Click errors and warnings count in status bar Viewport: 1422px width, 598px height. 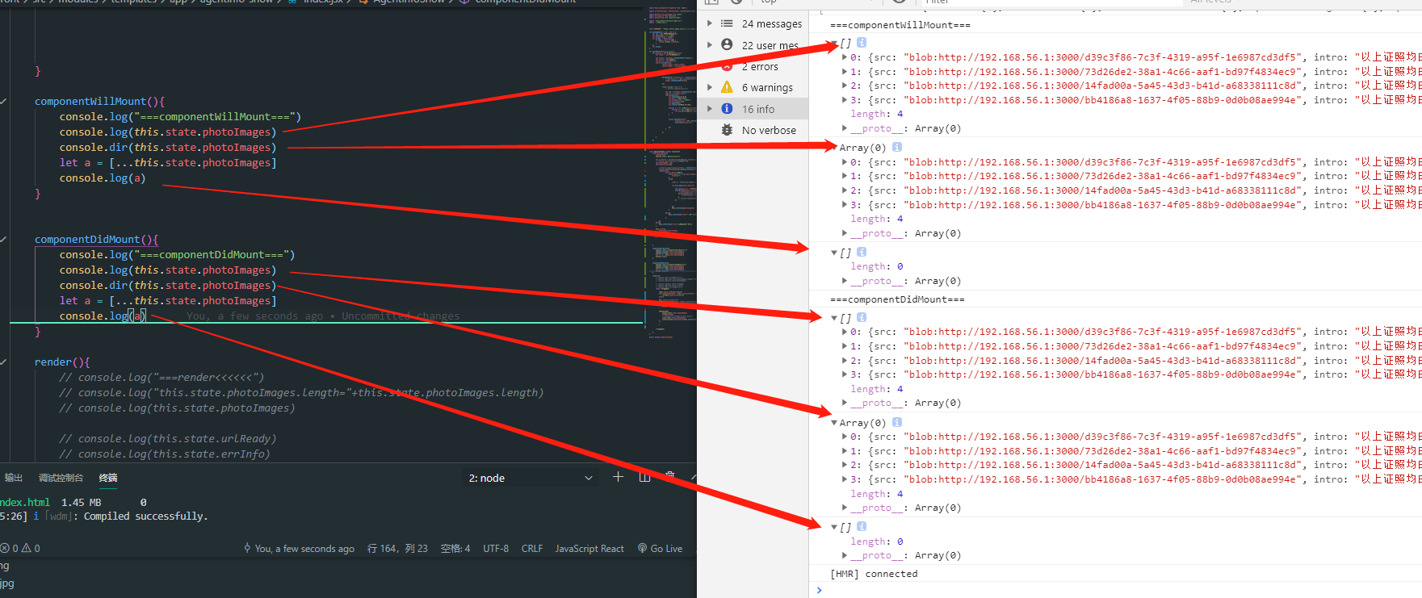click(20, 548)
